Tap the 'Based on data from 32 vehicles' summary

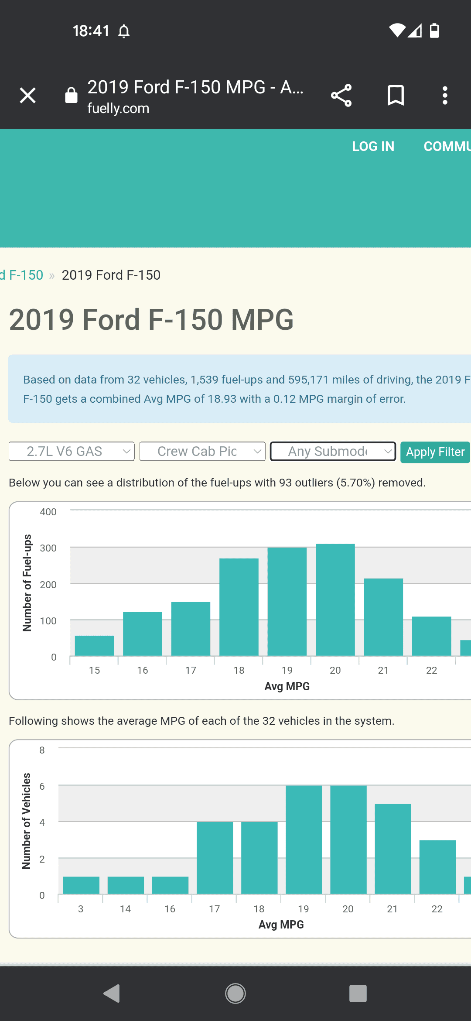pos(240,389)
